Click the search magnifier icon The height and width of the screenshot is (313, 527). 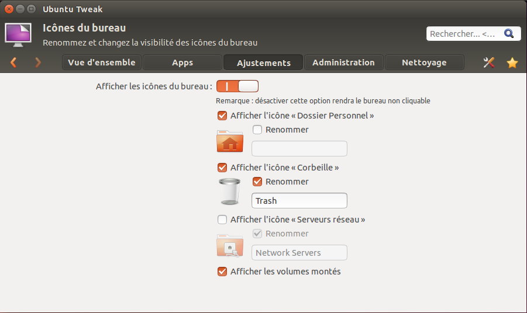(x=509, y=33)
